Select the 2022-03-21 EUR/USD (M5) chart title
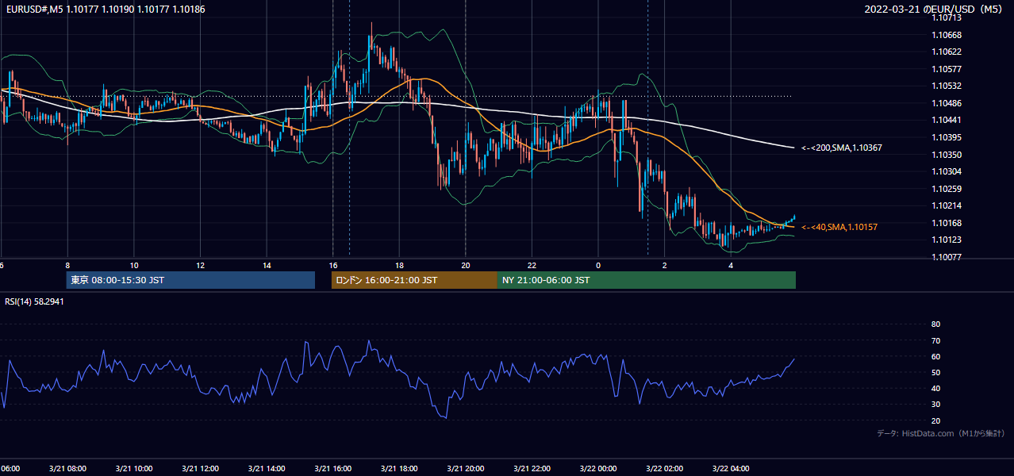 pyautogui.click(x=935, y=9)
